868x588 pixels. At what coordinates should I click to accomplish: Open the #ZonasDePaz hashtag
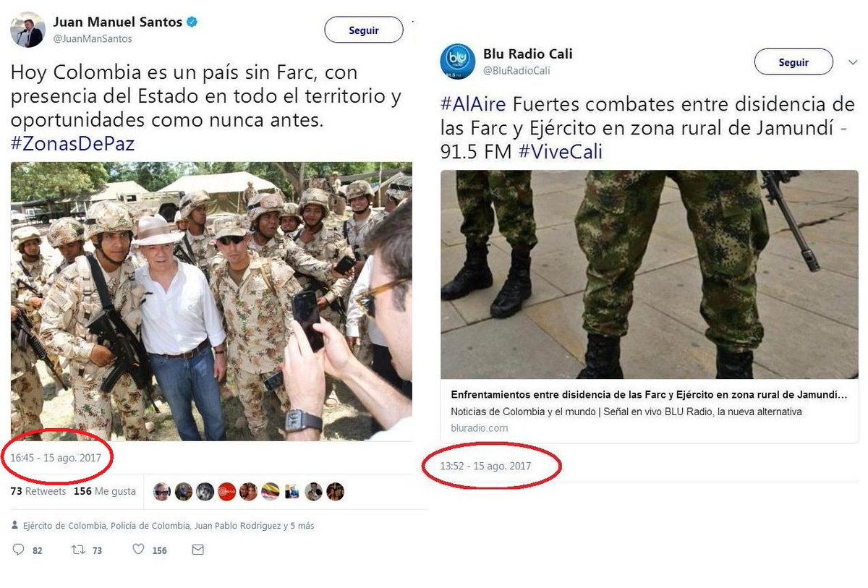pyautogui.click(x=72, y=143)
